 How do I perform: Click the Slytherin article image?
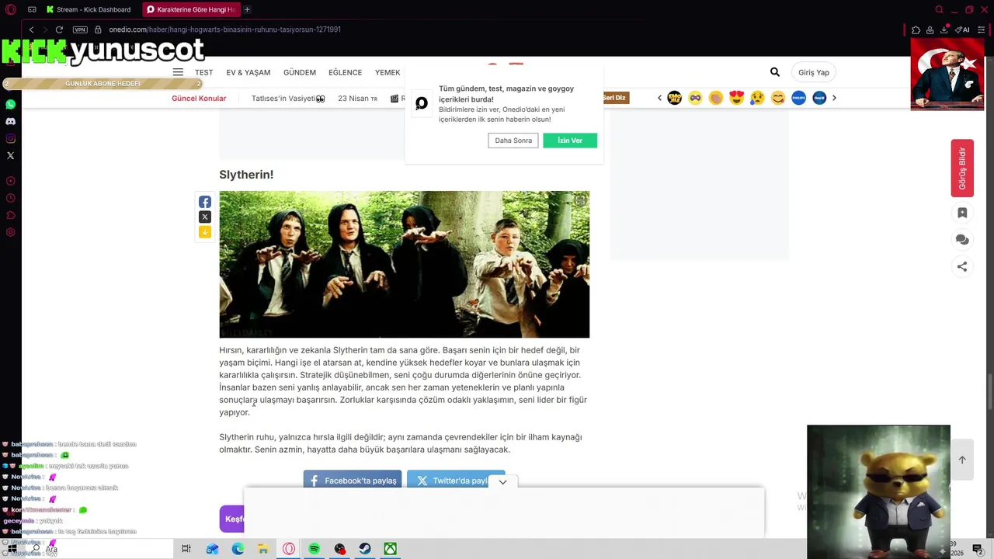point(404,265)
